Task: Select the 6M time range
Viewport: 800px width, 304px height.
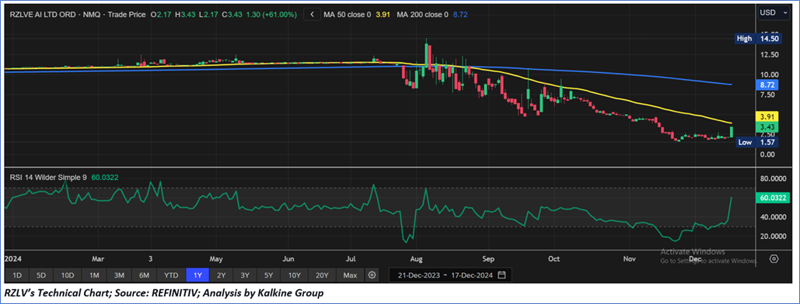Action: click(x=145, y=275)
